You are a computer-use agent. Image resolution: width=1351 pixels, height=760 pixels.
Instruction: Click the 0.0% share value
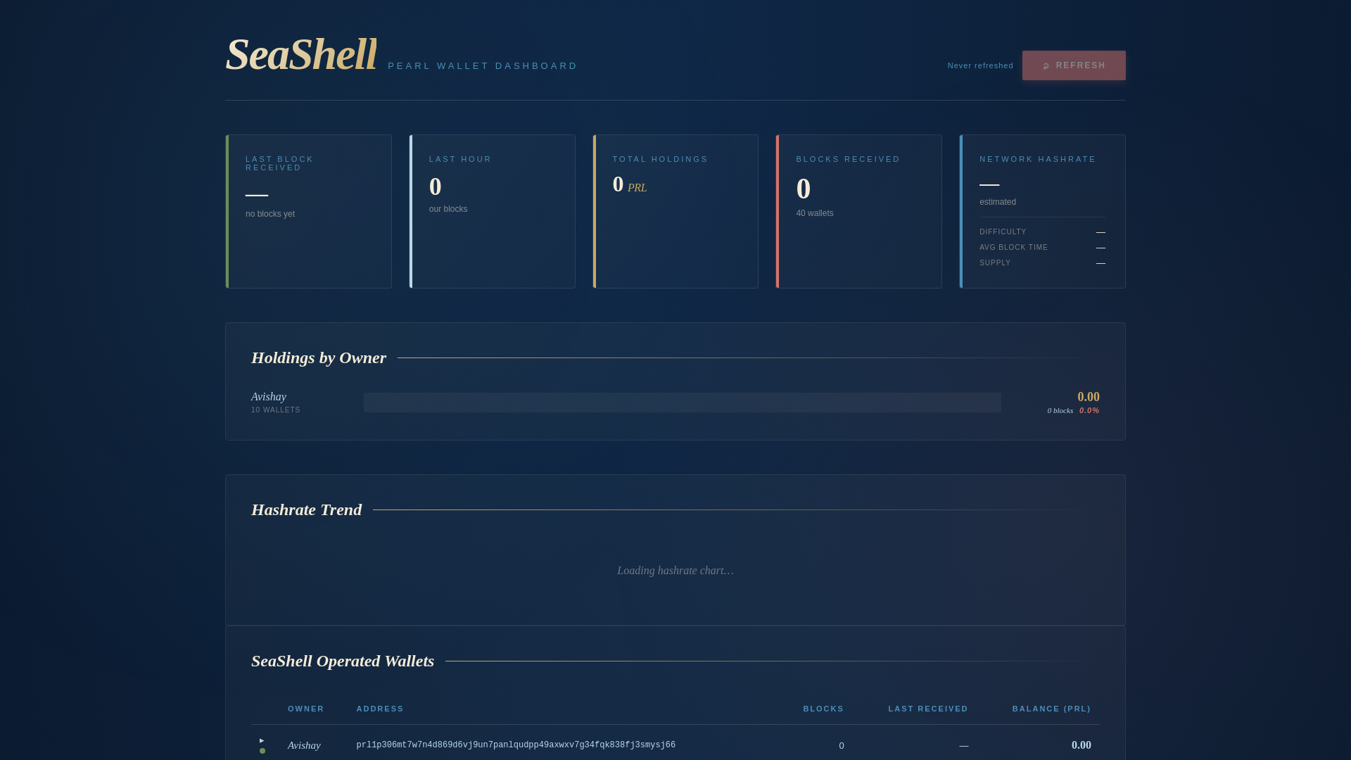tap(1089, 410)
